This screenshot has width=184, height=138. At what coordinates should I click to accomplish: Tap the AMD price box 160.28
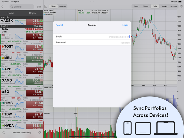click(x=35, y=82)
